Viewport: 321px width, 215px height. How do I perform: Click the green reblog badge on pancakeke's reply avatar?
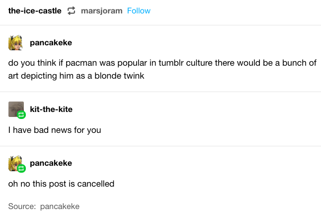point(21,169)
